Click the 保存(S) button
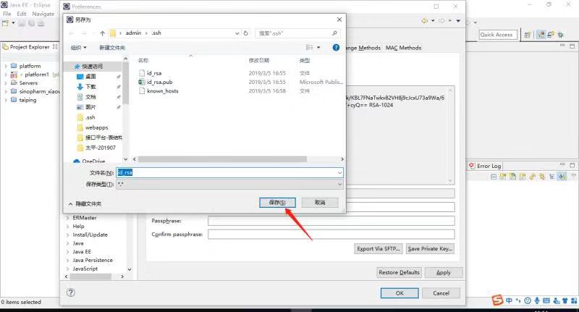Viewport: 579px width, 312px height. point(277,203)
